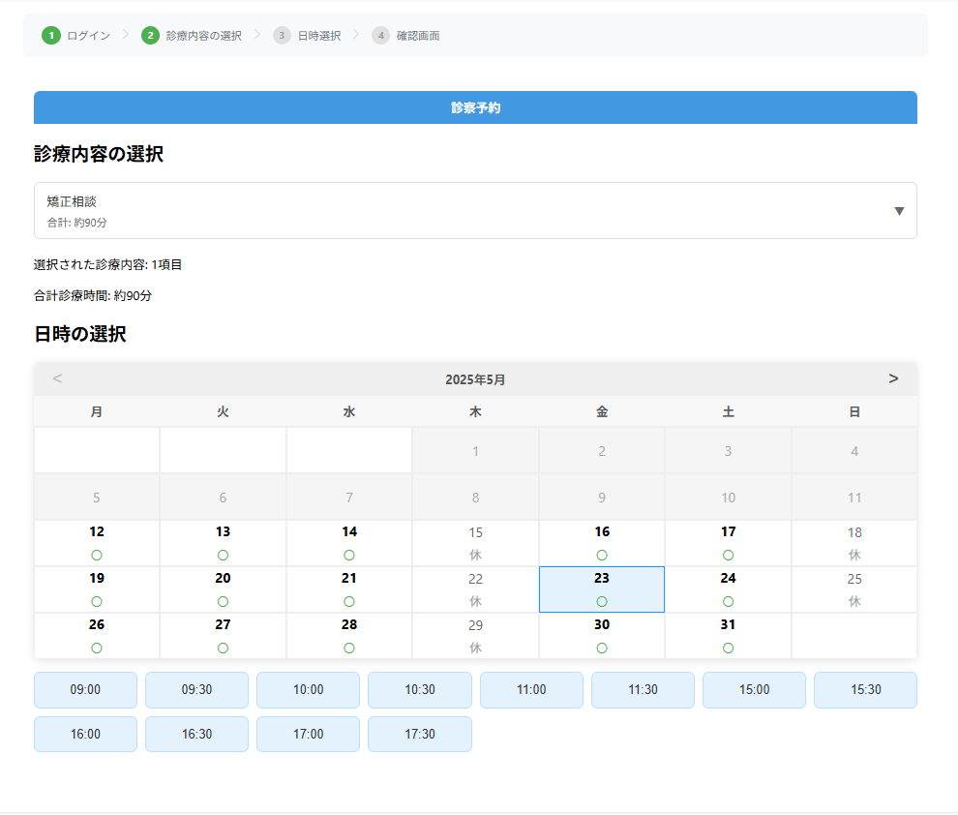Click the dropdown triangle arrow
Viewport: 958px width, 815px height.
pyautogui.click(x=899, y=211)
